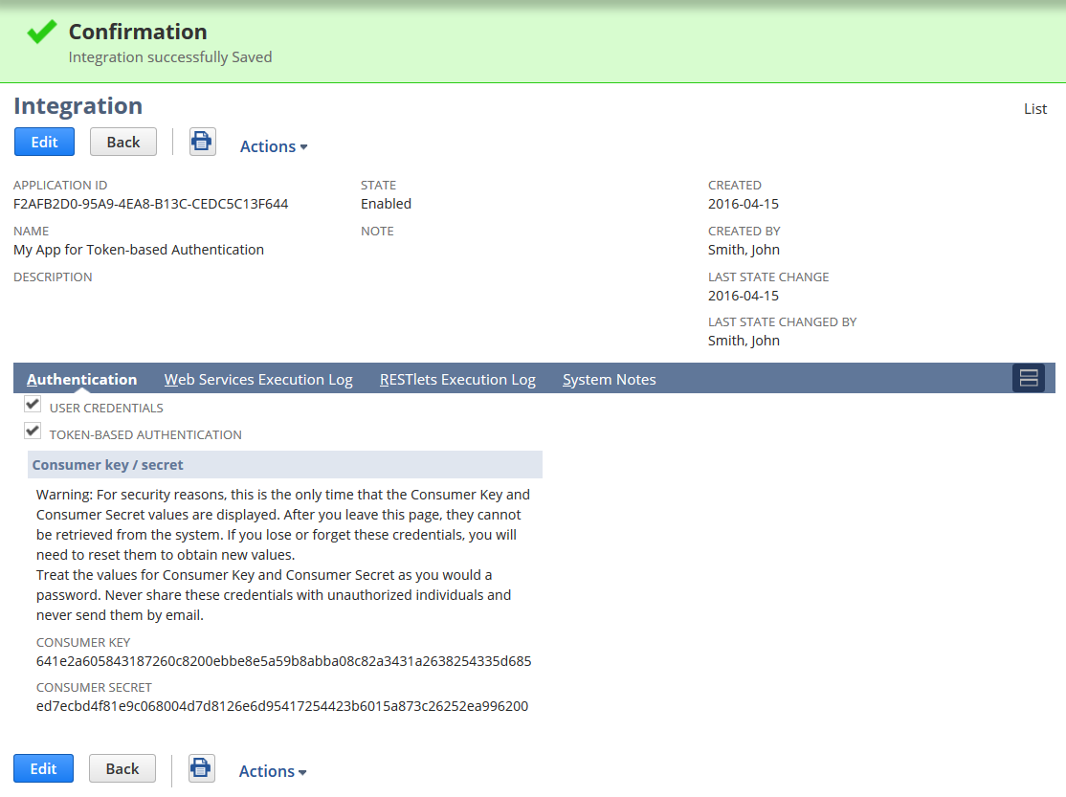This screenshot has width=1066, height=797.
Task: Click the top Edit button
Action: [44, 141]
